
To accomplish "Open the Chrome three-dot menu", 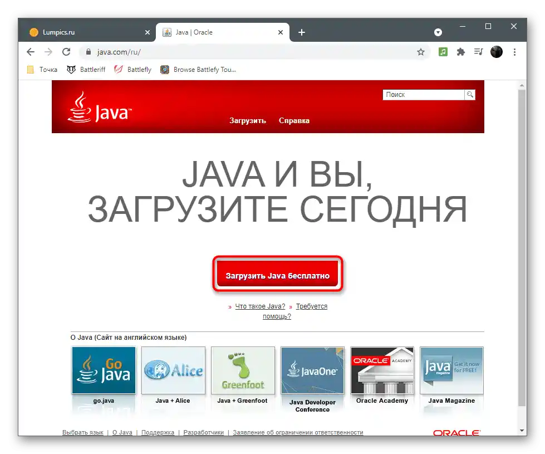I will point(515,52).
